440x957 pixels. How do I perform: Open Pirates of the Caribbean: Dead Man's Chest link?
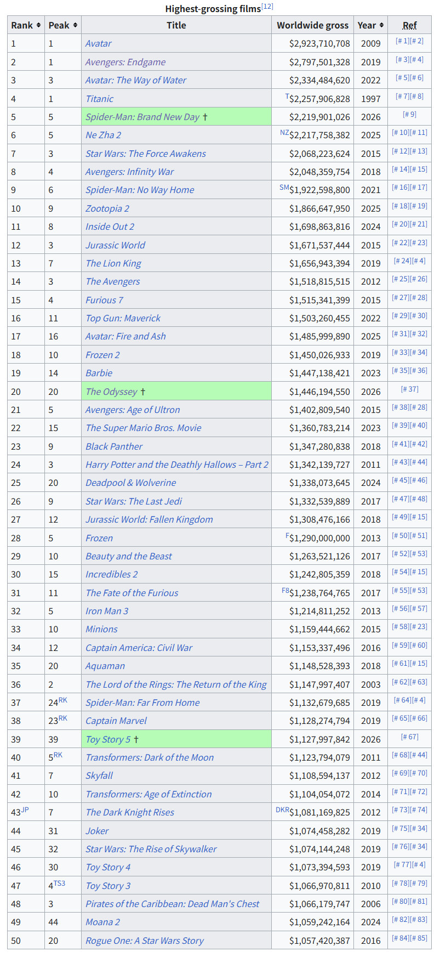173,904
